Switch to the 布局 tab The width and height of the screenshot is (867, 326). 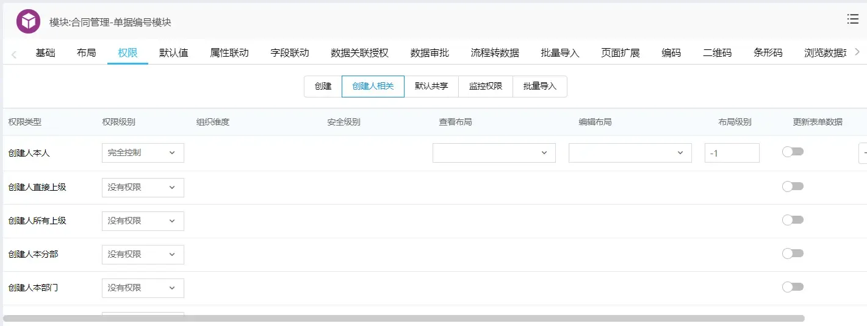pyautogui.click(x=87, y=53)
